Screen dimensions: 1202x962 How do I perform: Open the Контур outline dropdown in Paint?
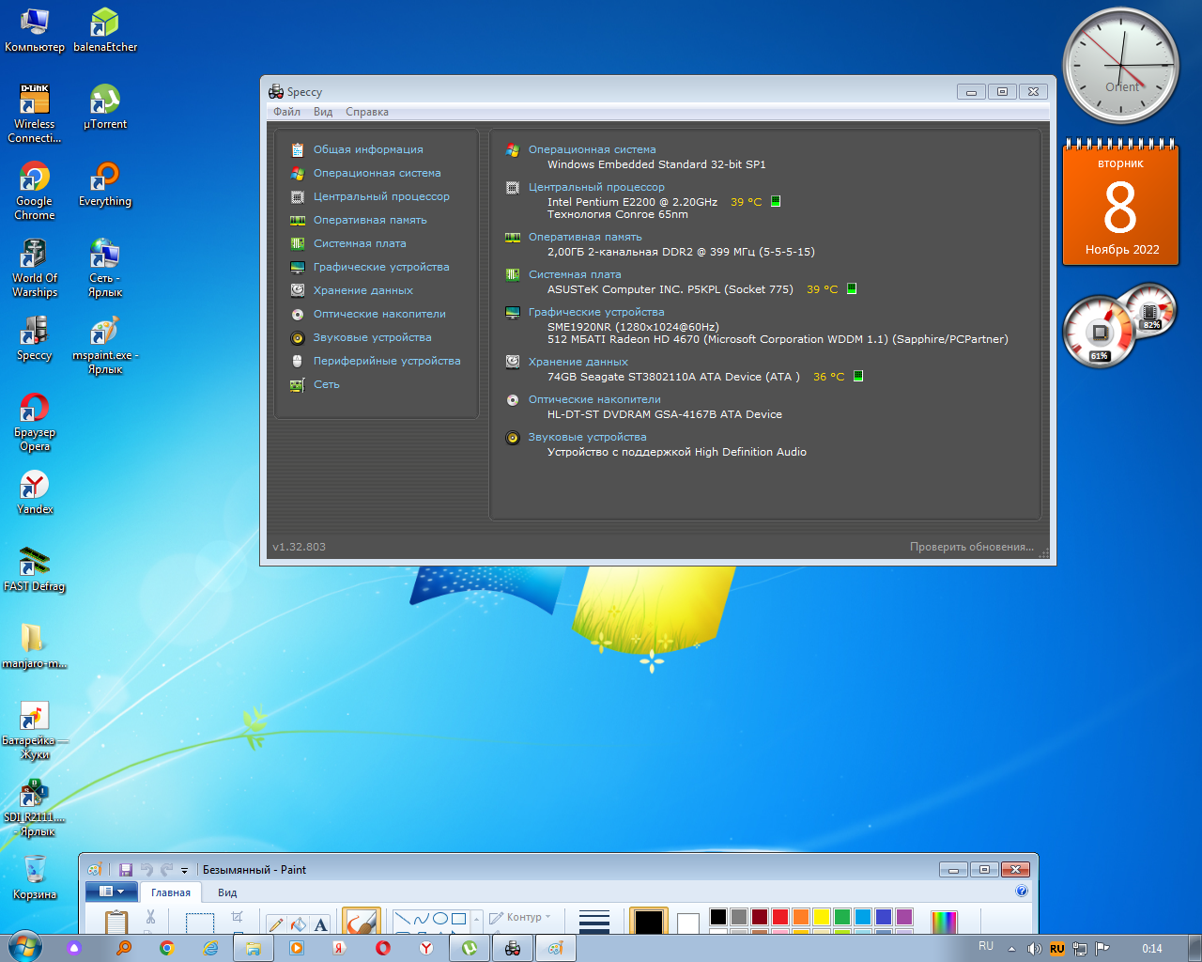pyautogui.click(x=520, y=917)
